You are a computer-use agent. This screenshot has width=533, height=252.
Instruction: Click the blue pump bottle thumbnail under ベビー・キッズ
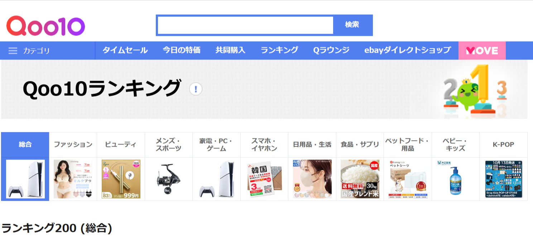pyautogui.click(x=455, y=179)
